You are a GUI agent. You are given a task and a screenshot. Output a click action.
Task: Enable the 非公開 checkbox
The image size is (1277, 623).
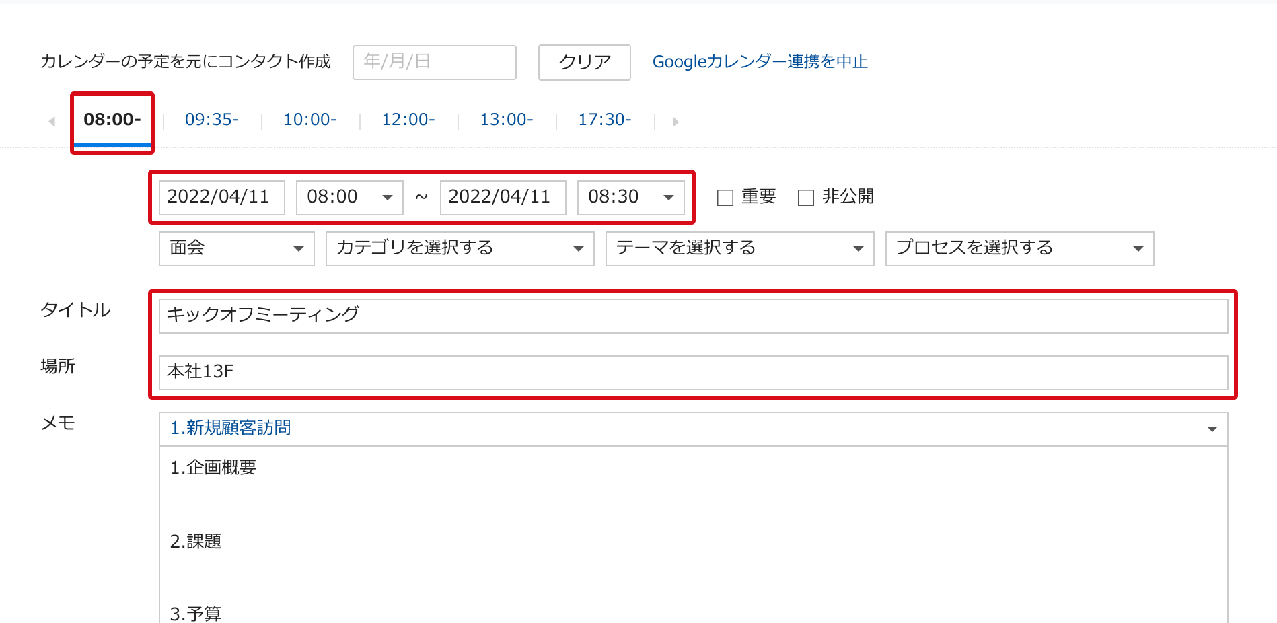pyautogui.click(x=806, y=198)
